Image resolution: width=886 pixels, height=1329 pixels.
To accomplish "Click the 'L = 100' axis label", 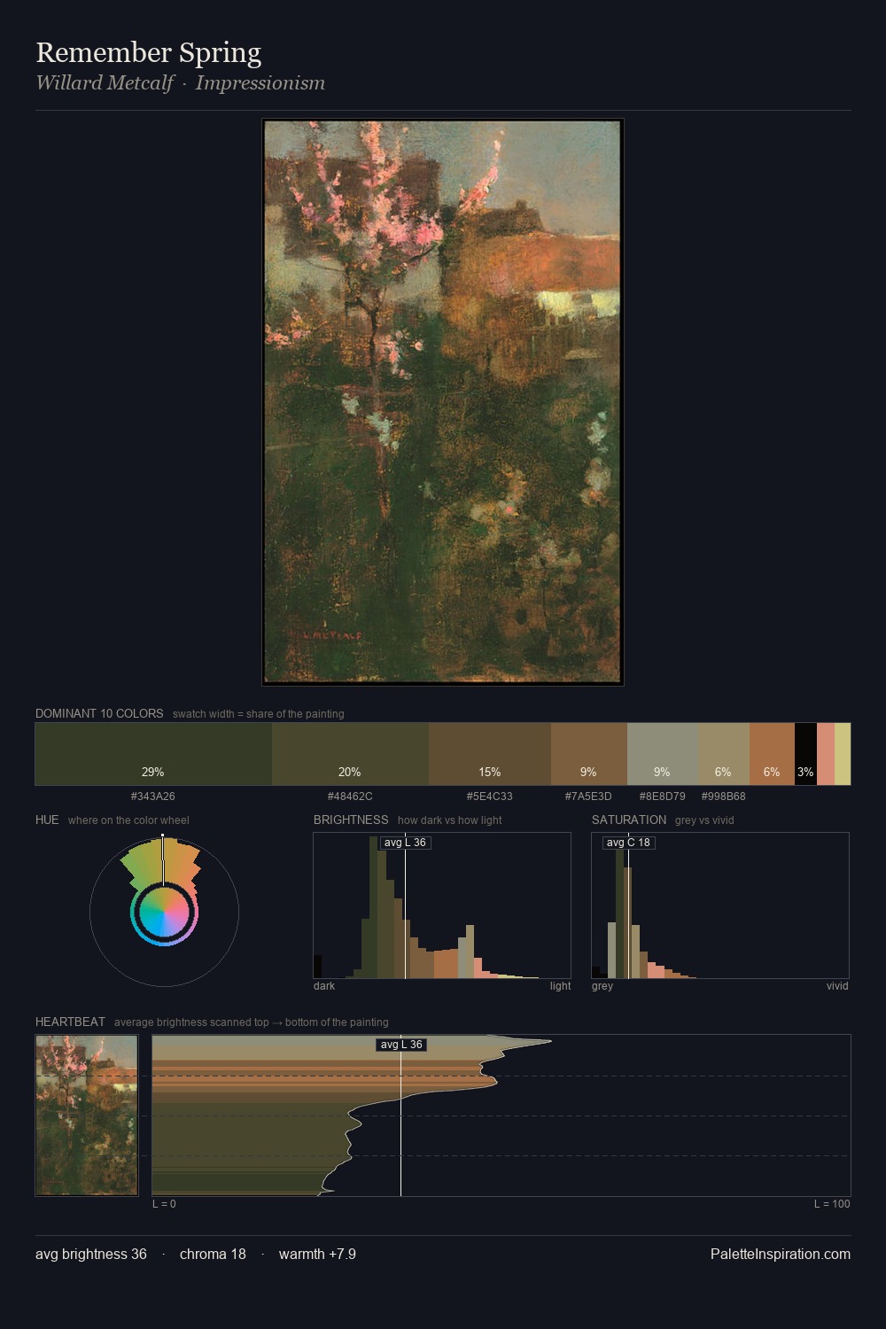I will (x=832, y=1204).
